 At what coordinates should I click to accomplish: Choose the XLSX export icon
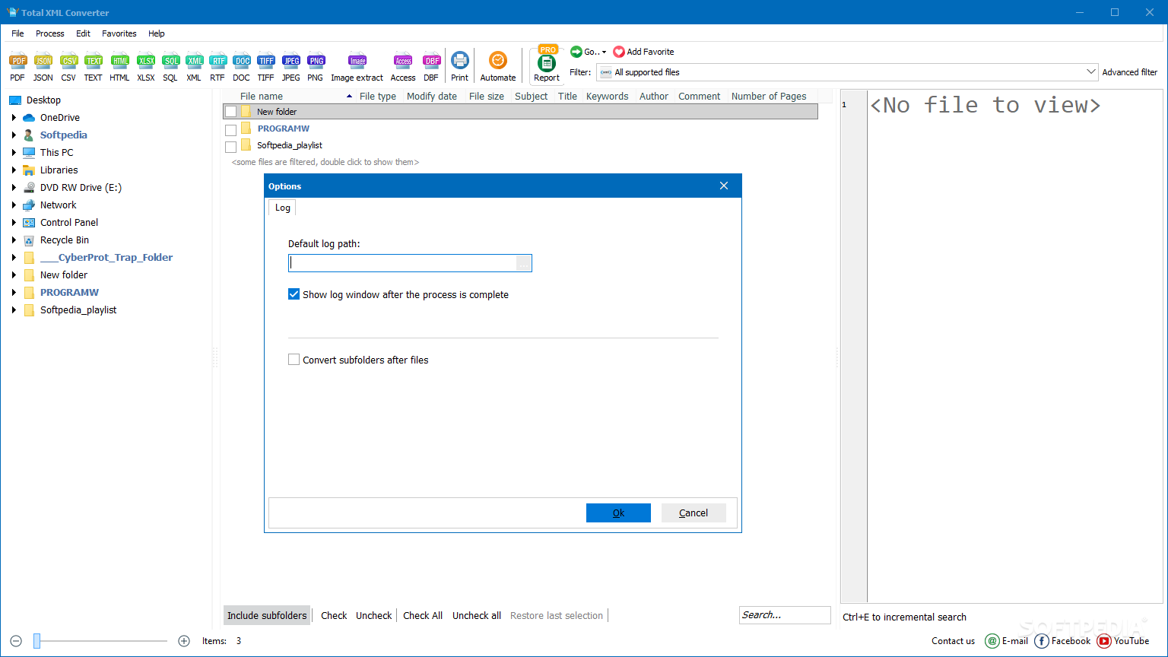point(146,62)
